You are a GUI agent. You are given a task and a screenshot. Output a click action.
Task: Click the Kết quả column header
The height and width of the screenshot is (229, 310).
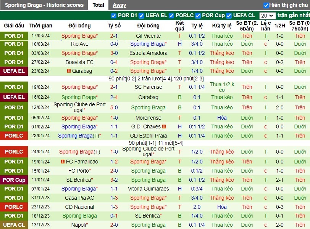(179, 26)
